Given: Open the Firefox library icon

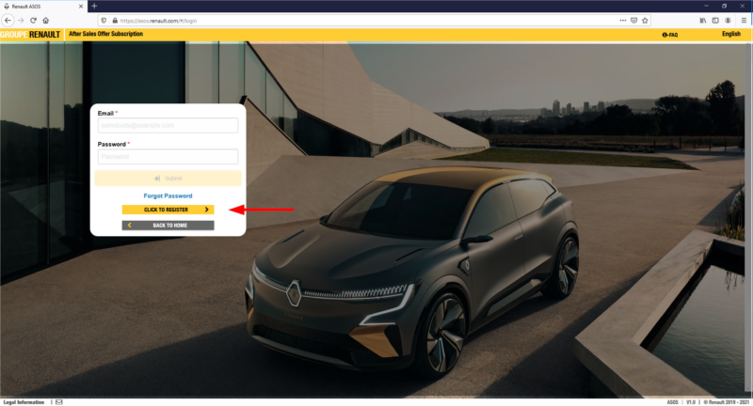Looking at the screenshot, I should coord(701,20).
